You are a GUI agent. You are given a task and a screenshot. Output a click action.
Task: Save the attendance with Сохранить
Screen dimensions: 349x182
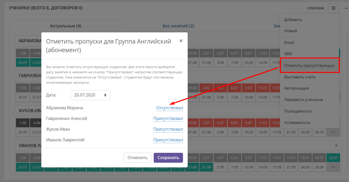pyautogui.click(x=168, y=158)
